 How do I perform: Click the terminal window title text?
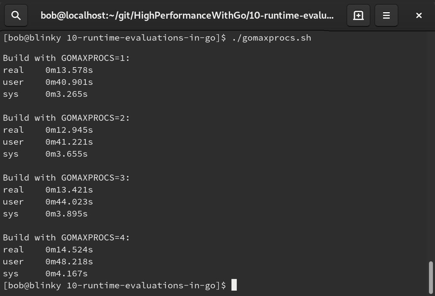click(x=187, y=15)
